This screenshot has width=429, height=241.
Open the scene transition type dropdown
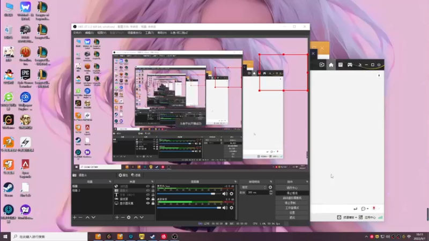coord(253,187)
